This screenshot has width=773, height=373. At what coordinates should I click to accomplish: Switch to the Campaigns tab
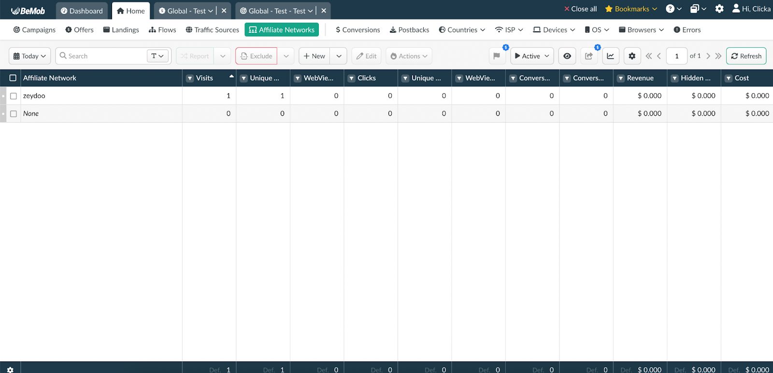coord(34,30)
